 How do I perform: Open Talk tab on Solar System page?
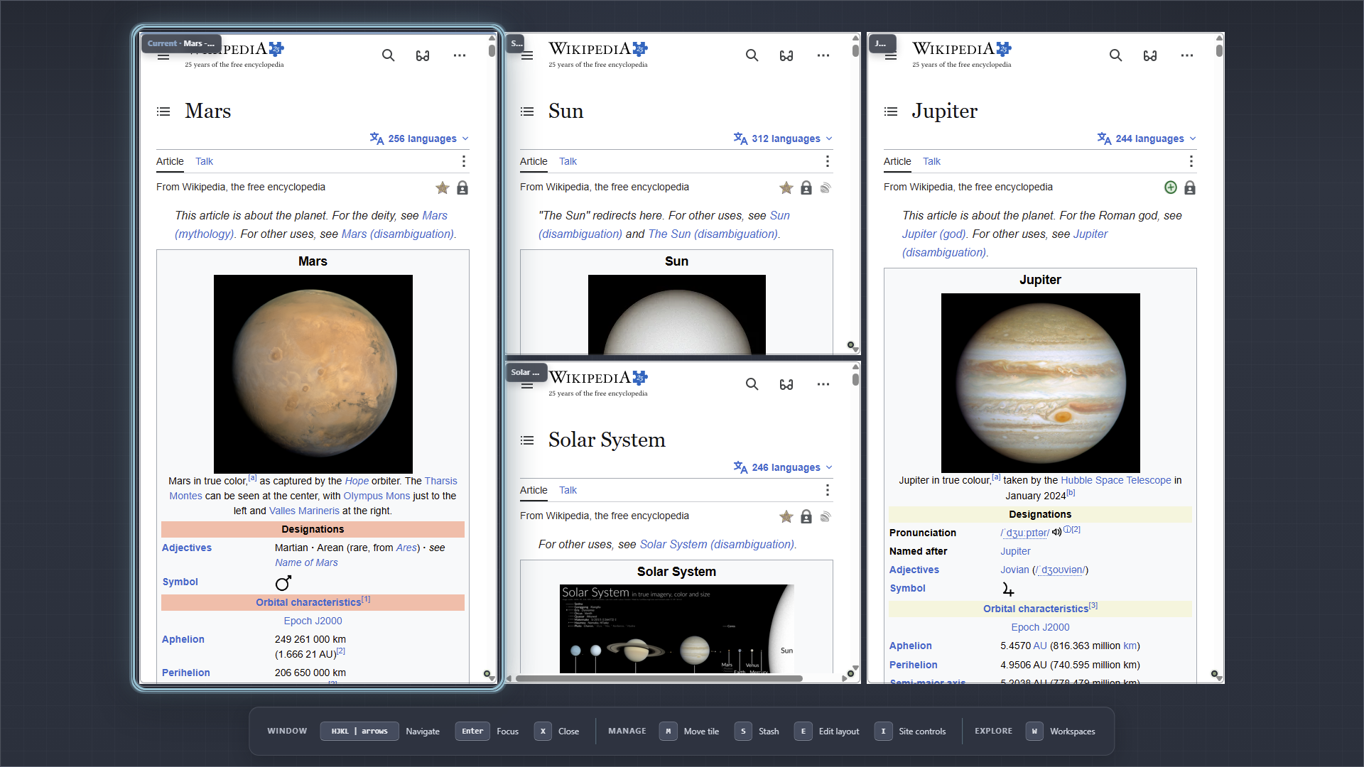pyautogui.click(x=568, y=490)
